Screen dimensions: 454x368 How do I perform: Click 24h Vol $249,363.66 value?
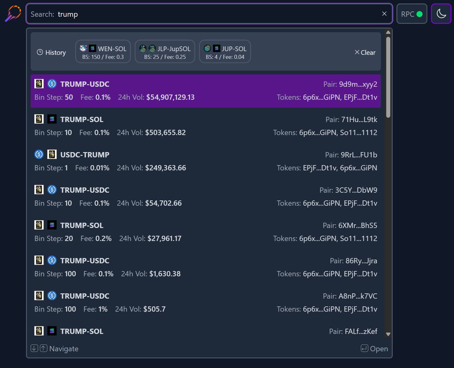tap(166, 168)
